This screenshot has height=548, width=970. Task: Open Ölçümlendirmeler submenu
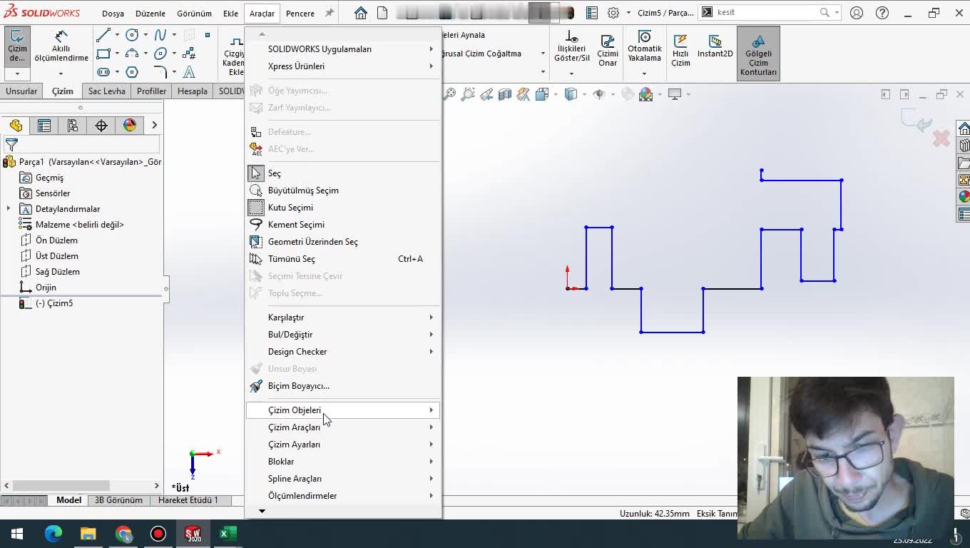(343, 496)
